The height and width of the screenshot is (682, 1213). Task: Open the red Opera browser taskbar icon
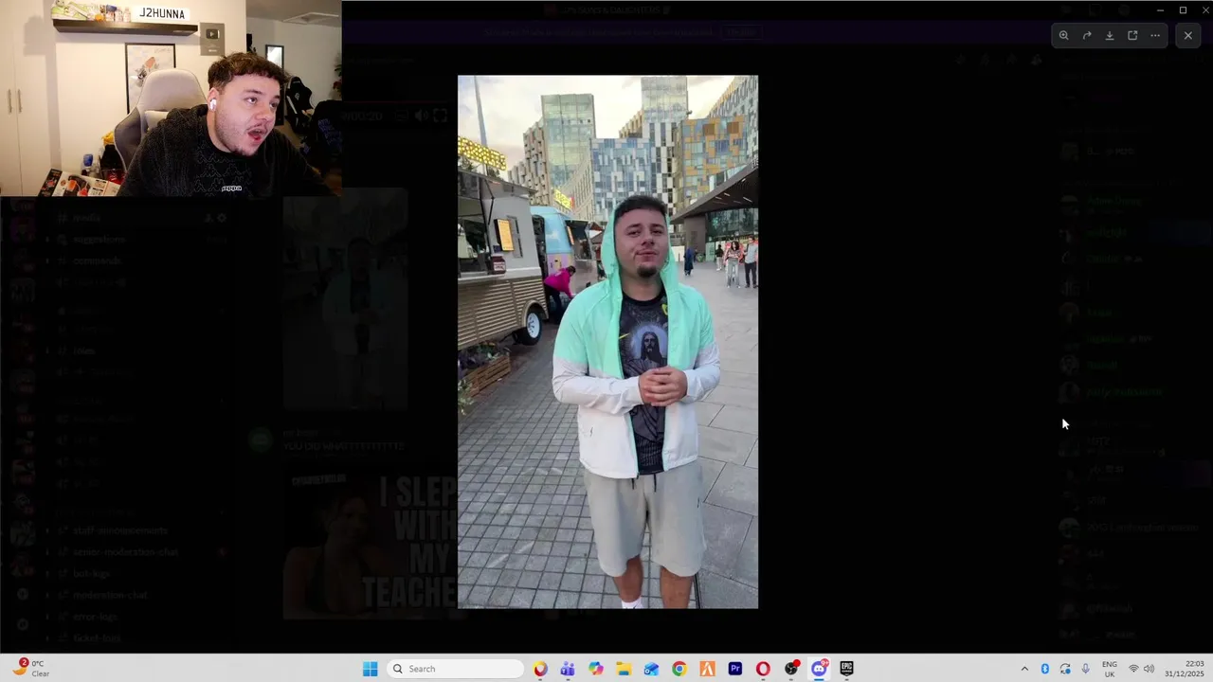pyautogui.click(x=763, y=669)
